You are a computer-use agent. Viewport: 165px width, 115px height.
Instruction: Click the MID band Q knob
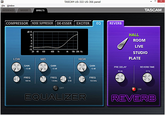(63, 79)
